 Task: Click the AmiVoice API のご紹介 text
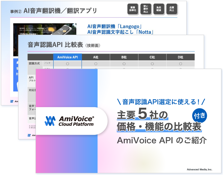click(x=162, y=141)
